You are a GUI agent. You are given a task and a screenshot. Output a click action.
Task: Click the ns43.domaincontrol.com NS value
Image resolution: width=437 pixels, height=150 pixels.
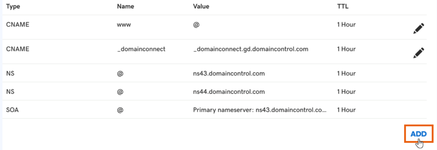click(229, 74)
